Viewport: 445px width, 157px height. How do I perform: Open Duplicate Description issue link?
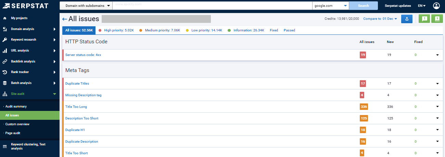[81, 142]
